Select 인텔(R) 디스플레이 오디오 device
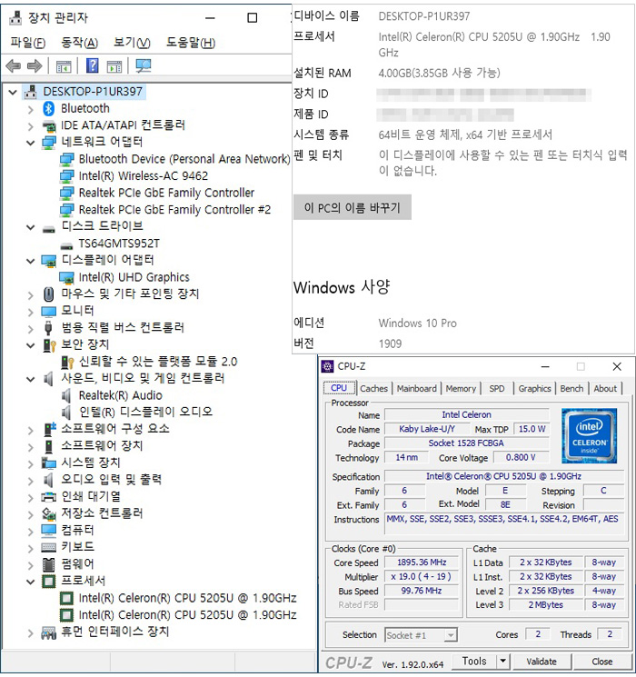The height and width of the screenshot is (677, 636). (x=145, y=413)
